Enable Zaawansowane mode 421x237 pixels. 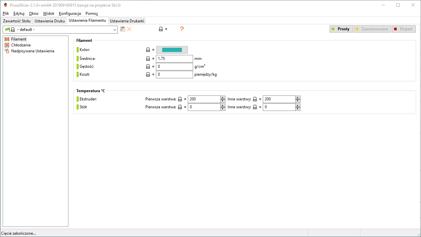[372, 29]
